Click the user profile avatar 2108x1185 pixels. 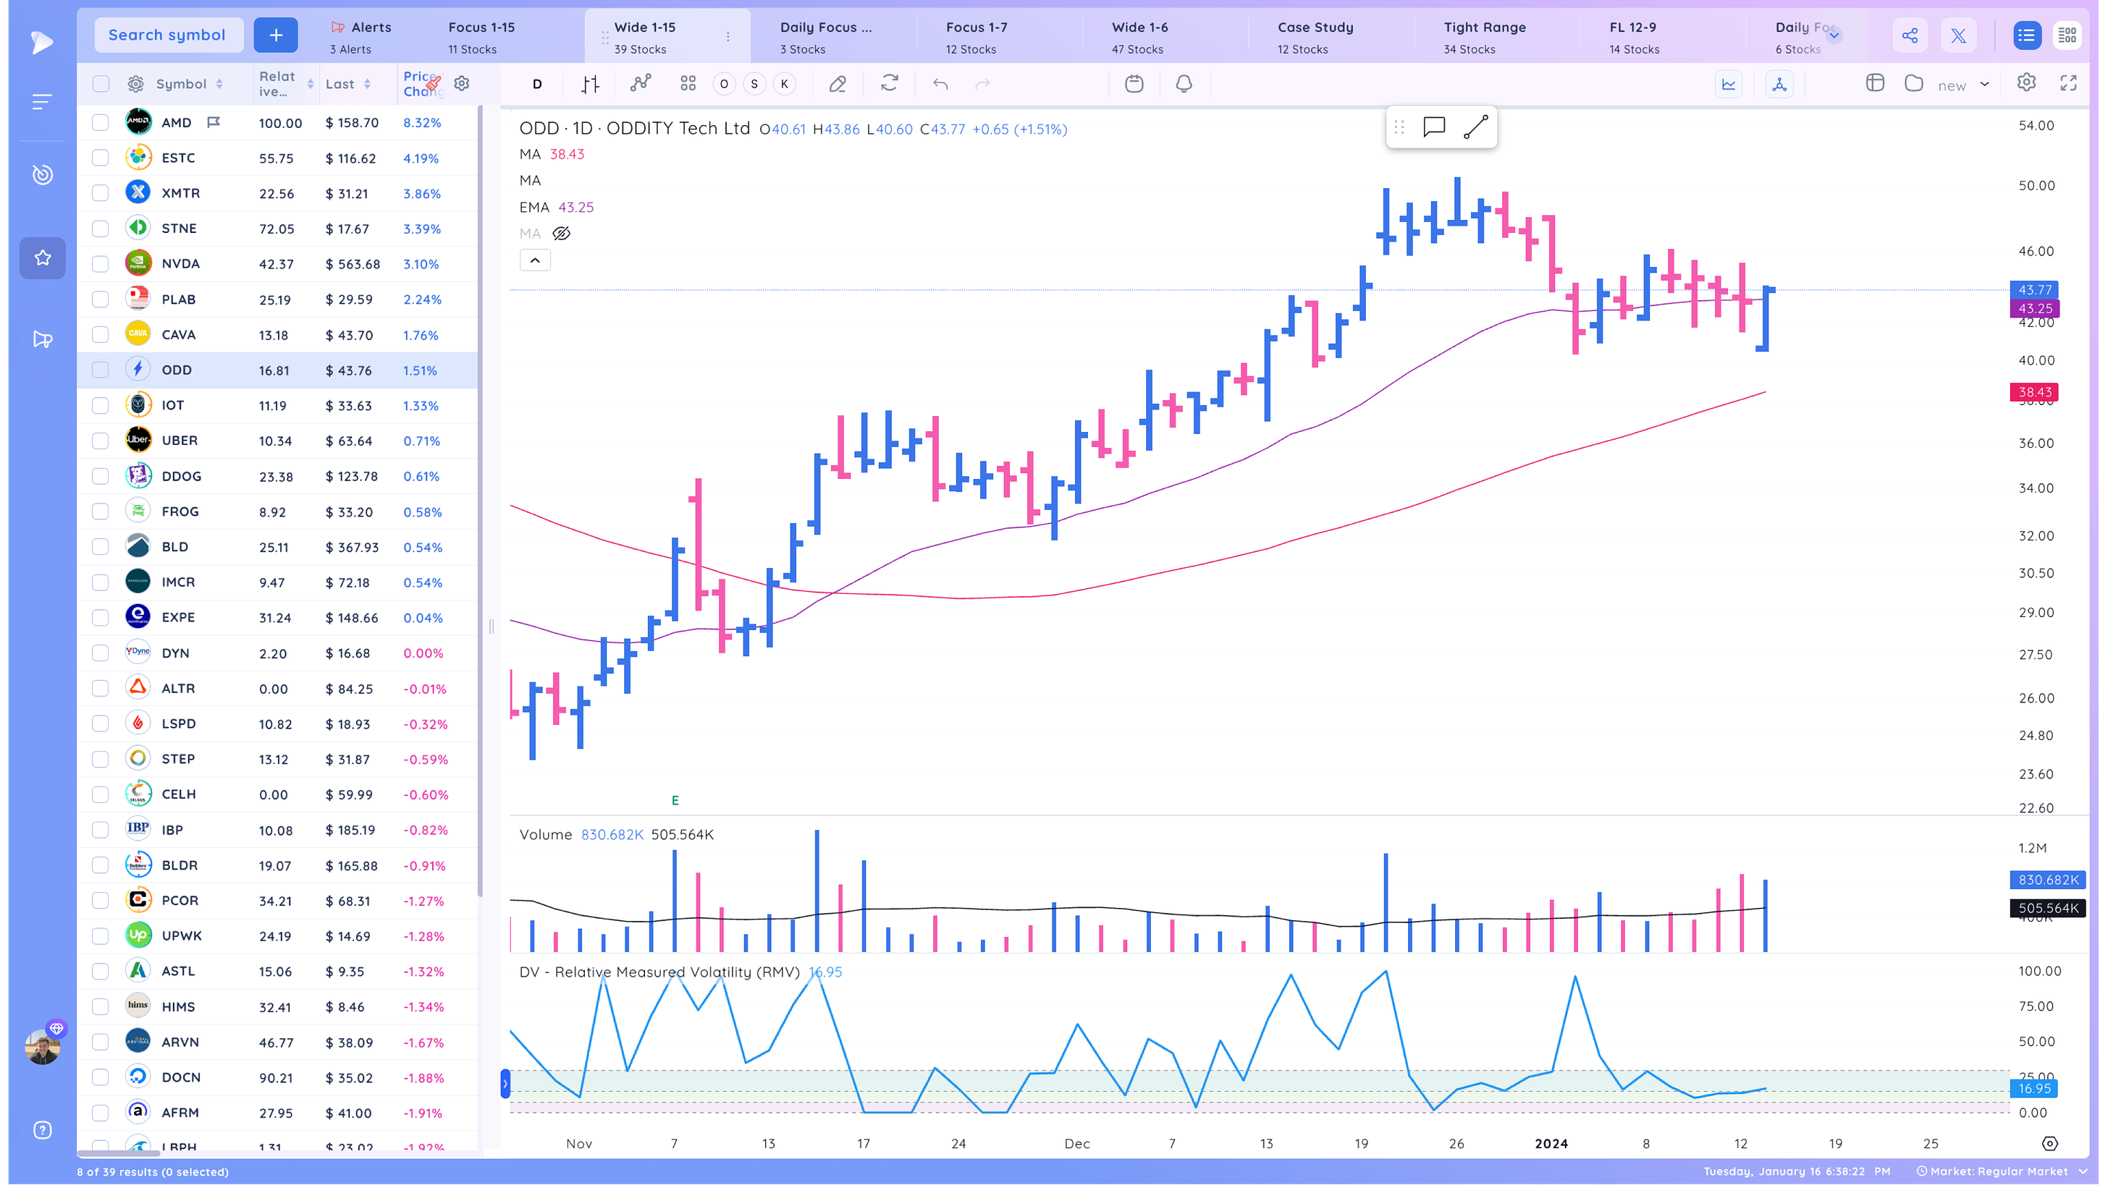43,1046
